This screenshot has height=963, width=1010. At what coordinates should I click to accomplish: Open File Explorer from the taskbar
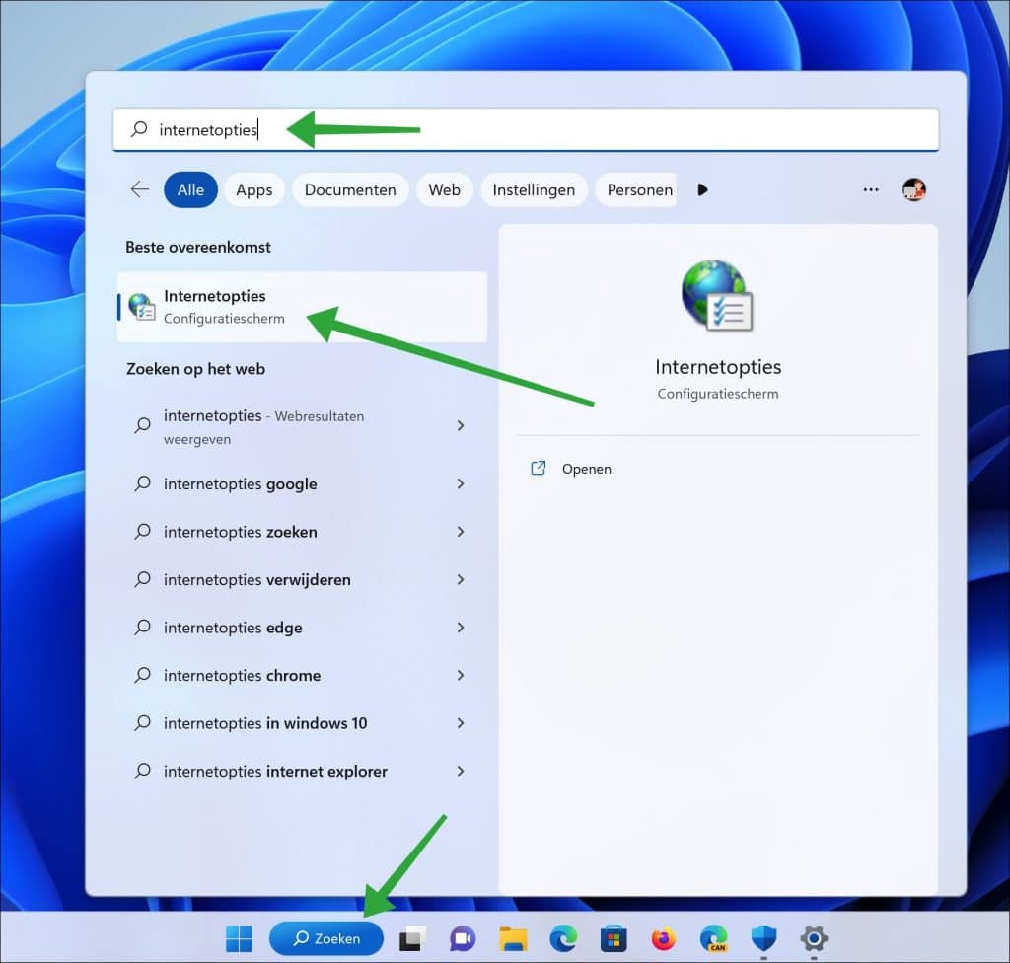tap(513, 938)
